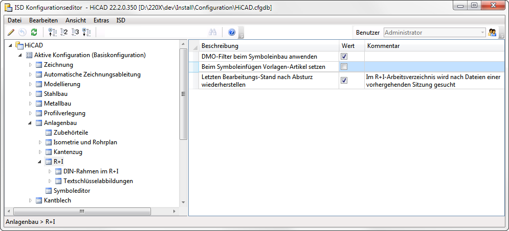Click the table icon beside Symboleditor
Screen dimensions: 509x231
coord(49,191)
